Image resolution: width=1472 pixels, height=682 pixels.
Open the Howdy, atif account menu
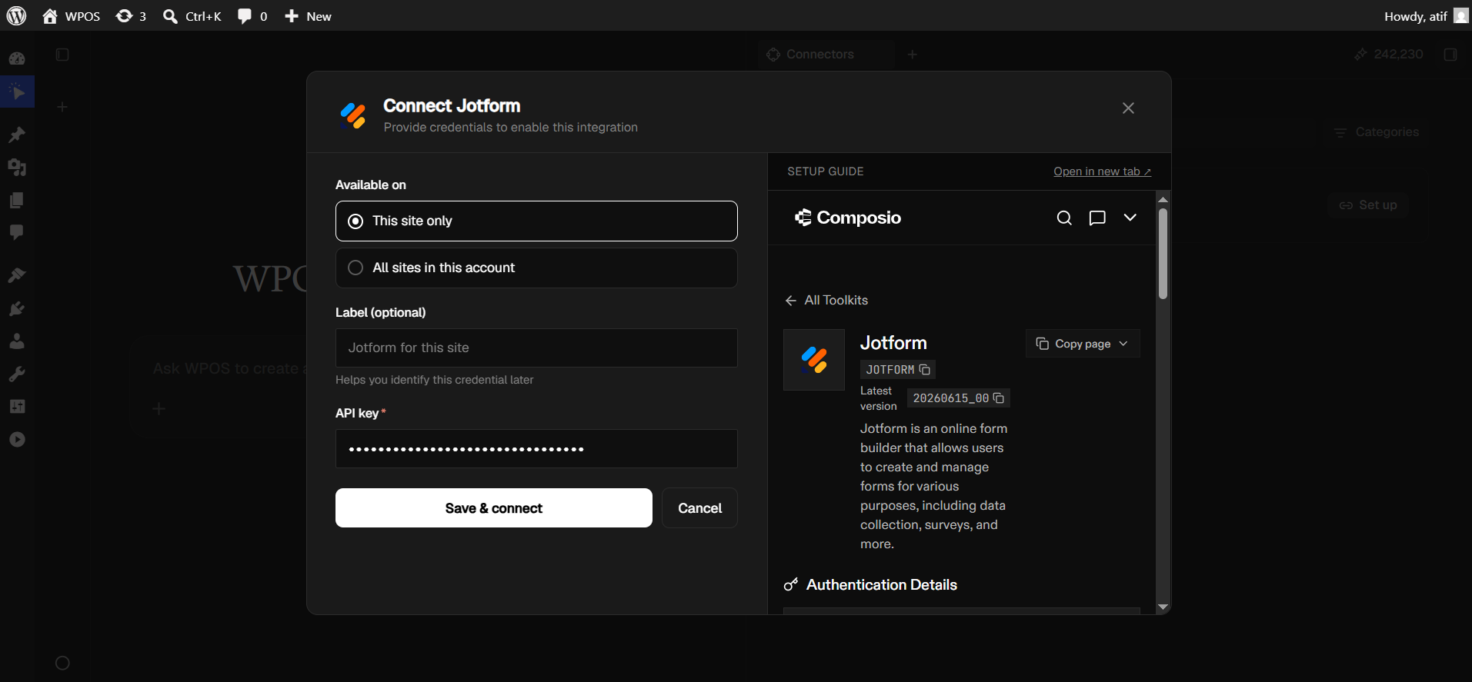[x=1426, y=16]
